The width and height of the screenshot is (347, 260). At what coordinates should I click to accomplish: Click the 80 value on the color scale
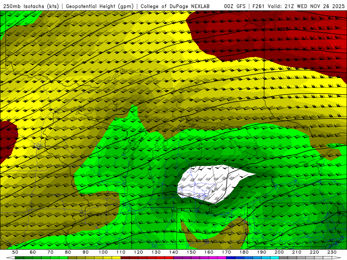(68, 252)
